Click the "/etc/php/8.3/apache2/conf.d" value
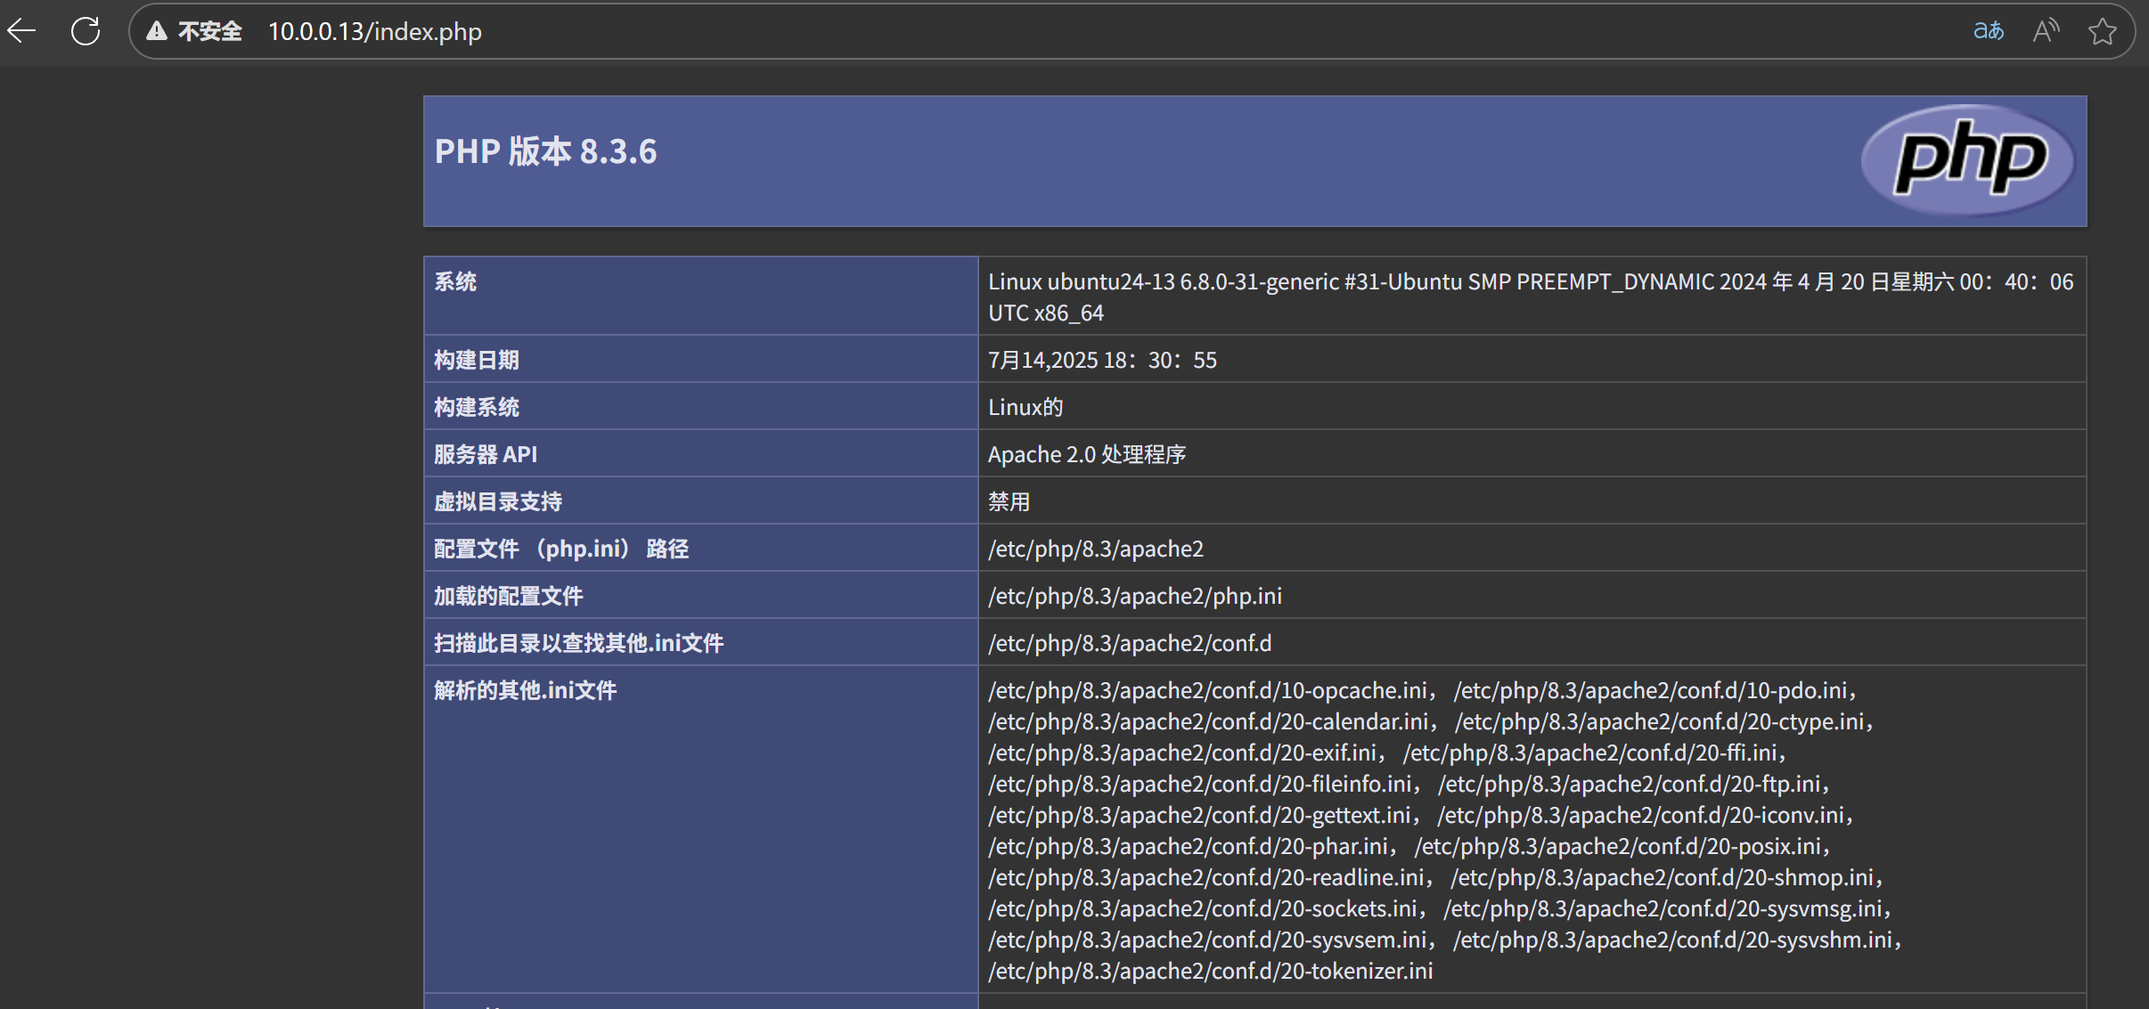Screen dimensions: 2149x1009 [1130, 643]
